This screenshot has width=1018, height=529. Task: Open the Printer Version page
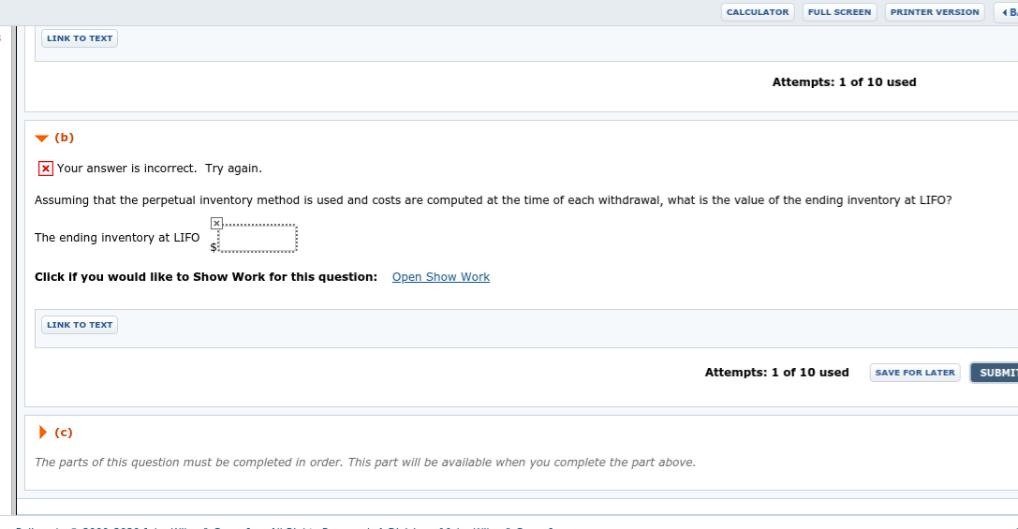click(x=934, y=12)
